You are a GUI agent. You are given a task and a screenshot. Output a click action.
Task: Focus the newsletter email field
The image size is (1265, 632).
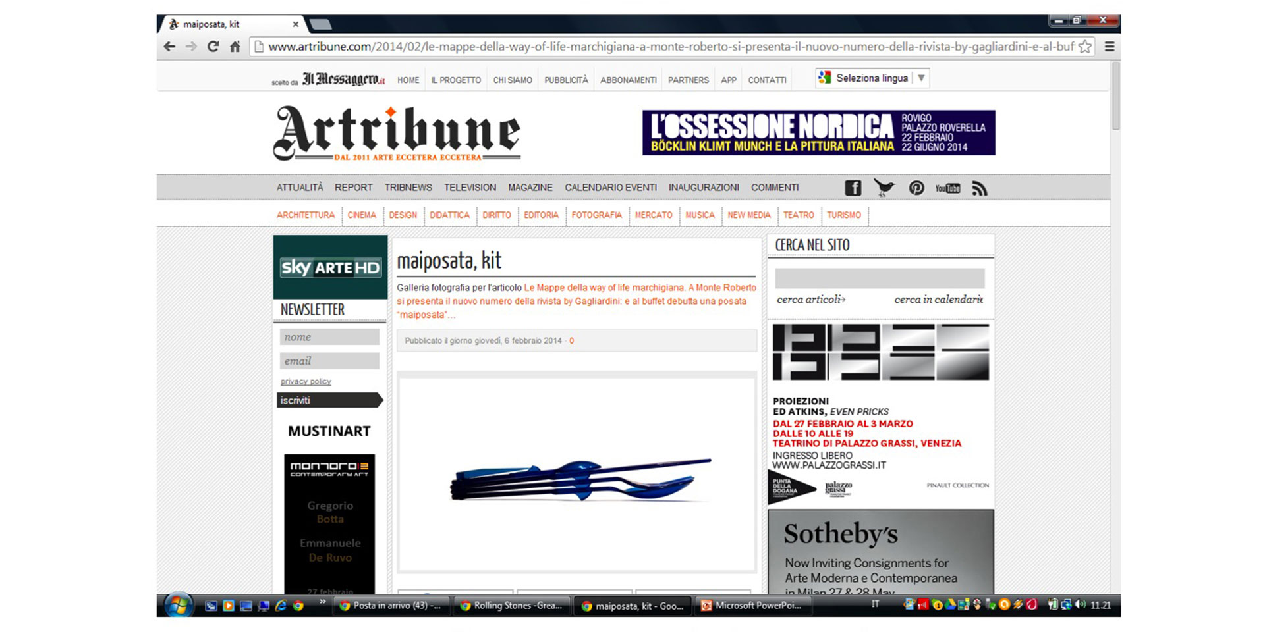329,361
